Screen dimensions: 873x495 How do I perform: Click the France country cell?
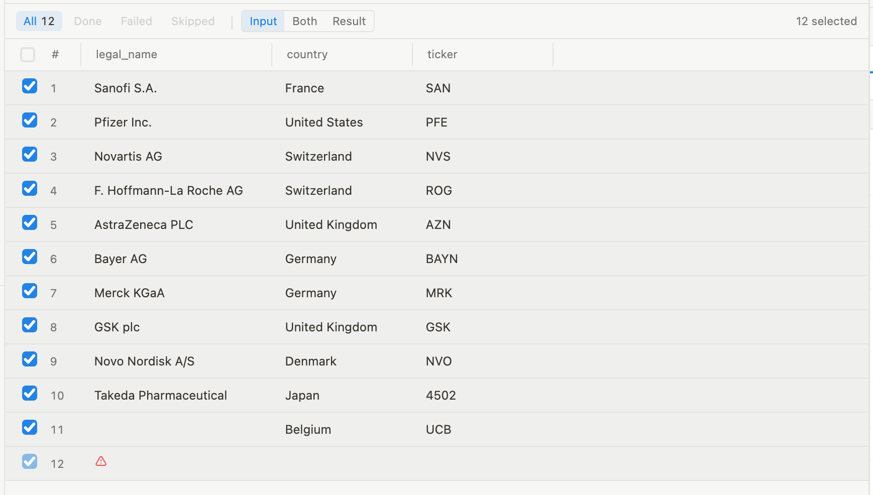pyautogui.click(x=304, y=88)
